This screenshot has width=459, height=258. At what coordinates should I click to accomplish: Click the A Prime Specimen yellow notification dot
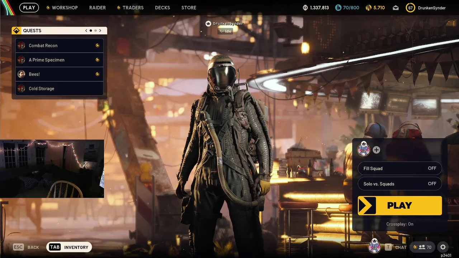point(97,60)
